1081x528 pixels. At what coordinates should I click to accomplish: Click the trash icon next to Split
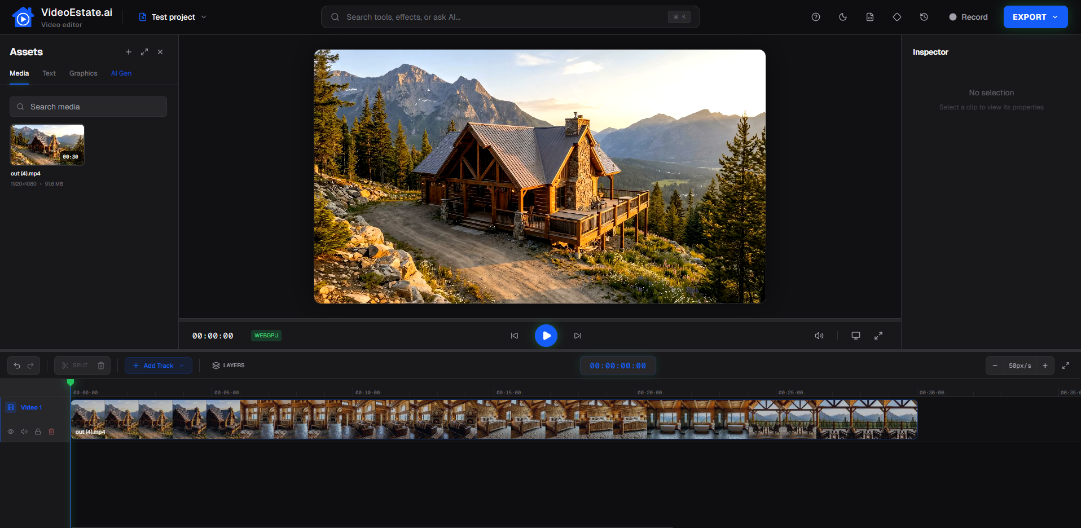tap(101, 366)
